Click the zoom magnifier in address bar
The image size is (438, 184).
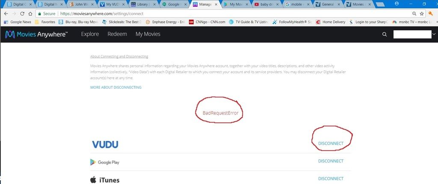pos(414,14)
